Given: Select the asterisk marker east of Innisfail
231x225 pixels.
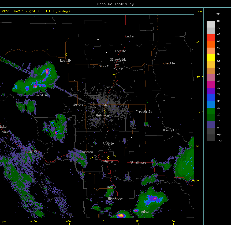Looking at the screenshot, I should (135, 81).
